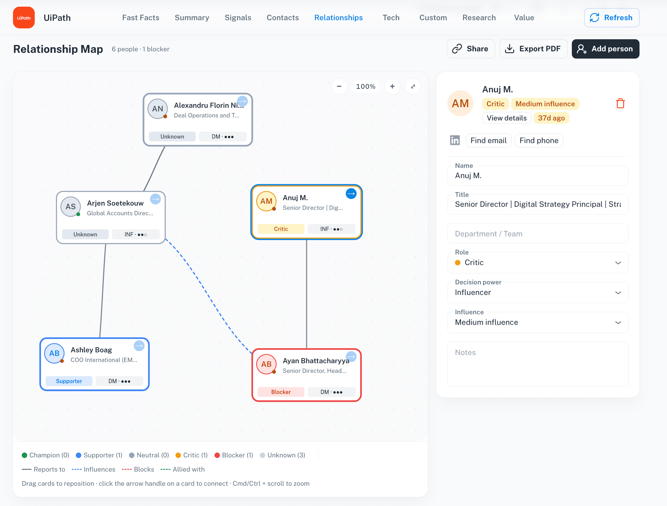The width and height of the screenshot is (667, 506).
Task: Select the AM avatar on Anuj map card
Action: (266, 201)
